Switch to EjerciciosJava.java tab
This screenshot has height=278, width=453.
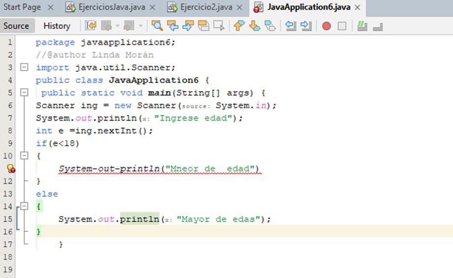[x=112, y=7]
